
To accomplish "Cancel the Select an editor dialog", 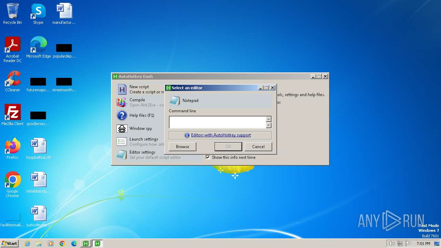I will pos(258,147).
